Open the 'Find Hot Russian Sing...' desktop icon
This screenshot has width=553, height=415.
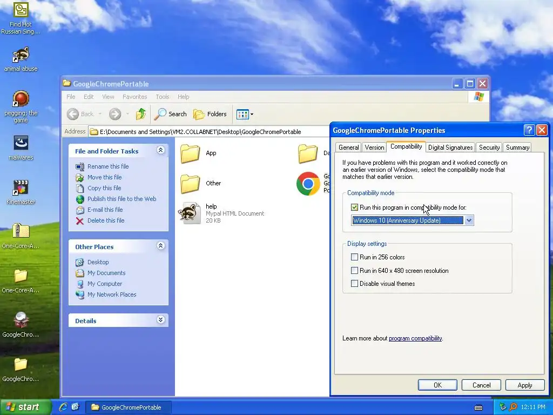(x=21, y=18)
